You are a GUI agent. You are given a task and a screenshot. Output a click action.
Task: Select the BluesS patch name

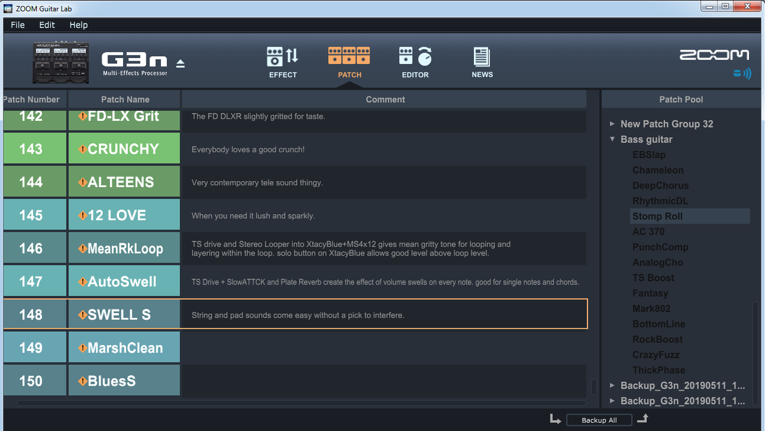[x=112, y=381]
